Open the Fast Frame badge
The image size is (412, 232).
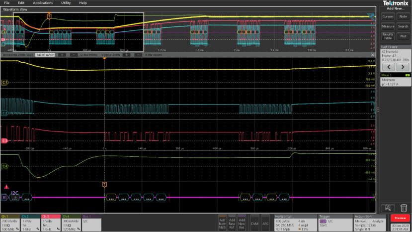[396, 58]
